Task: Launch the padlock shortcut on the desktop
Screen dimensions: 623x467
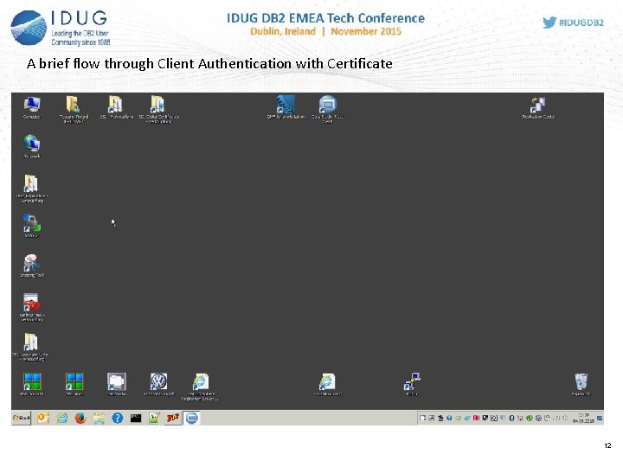Action: point(32,226)
